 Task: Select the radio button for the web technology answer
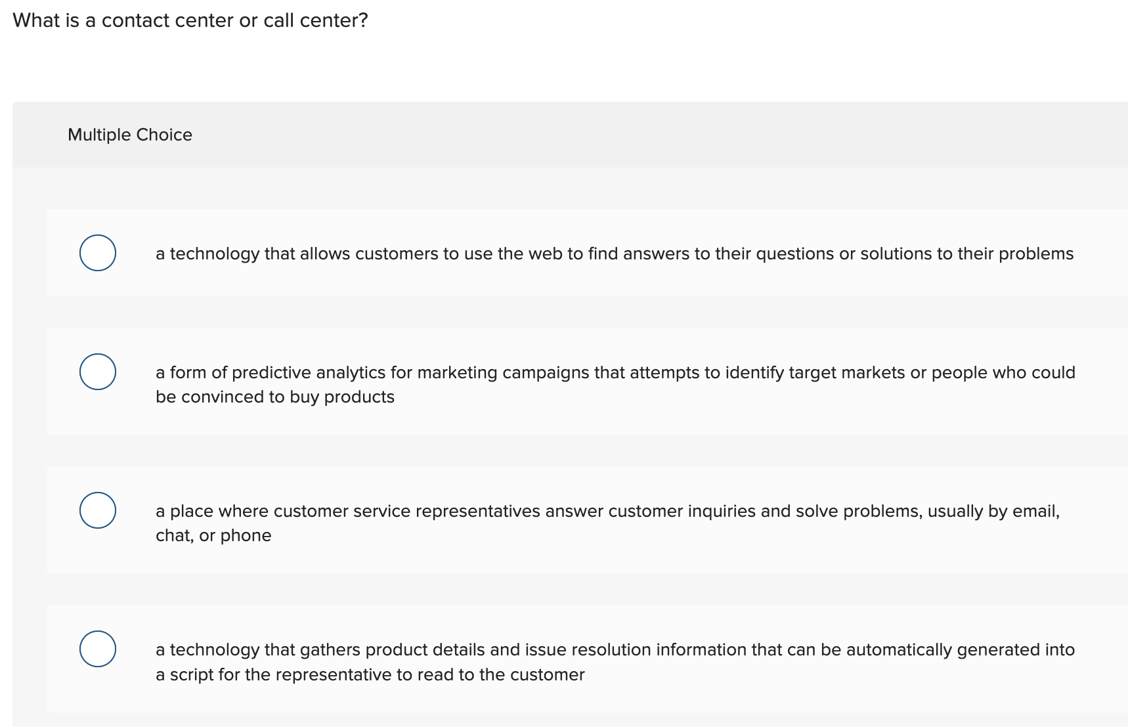click(x=97, y=253)
